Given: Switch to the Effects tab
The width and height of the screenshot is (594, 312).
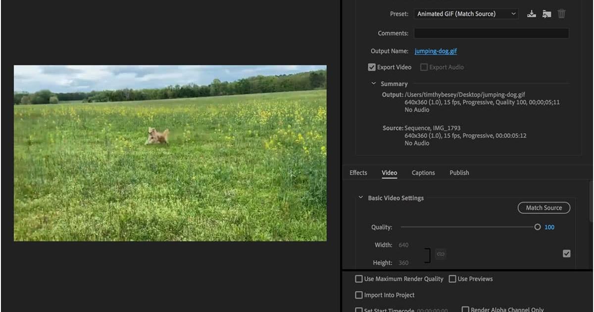Looking at the screenshot, I should (358, 173).
